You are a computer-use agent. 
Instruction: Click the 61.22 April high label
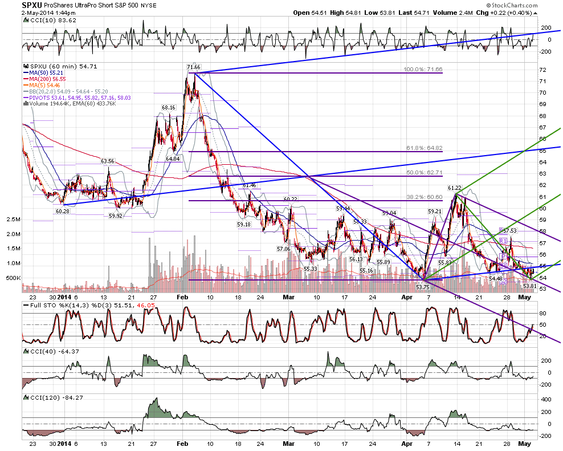click(x=455, y=188)
